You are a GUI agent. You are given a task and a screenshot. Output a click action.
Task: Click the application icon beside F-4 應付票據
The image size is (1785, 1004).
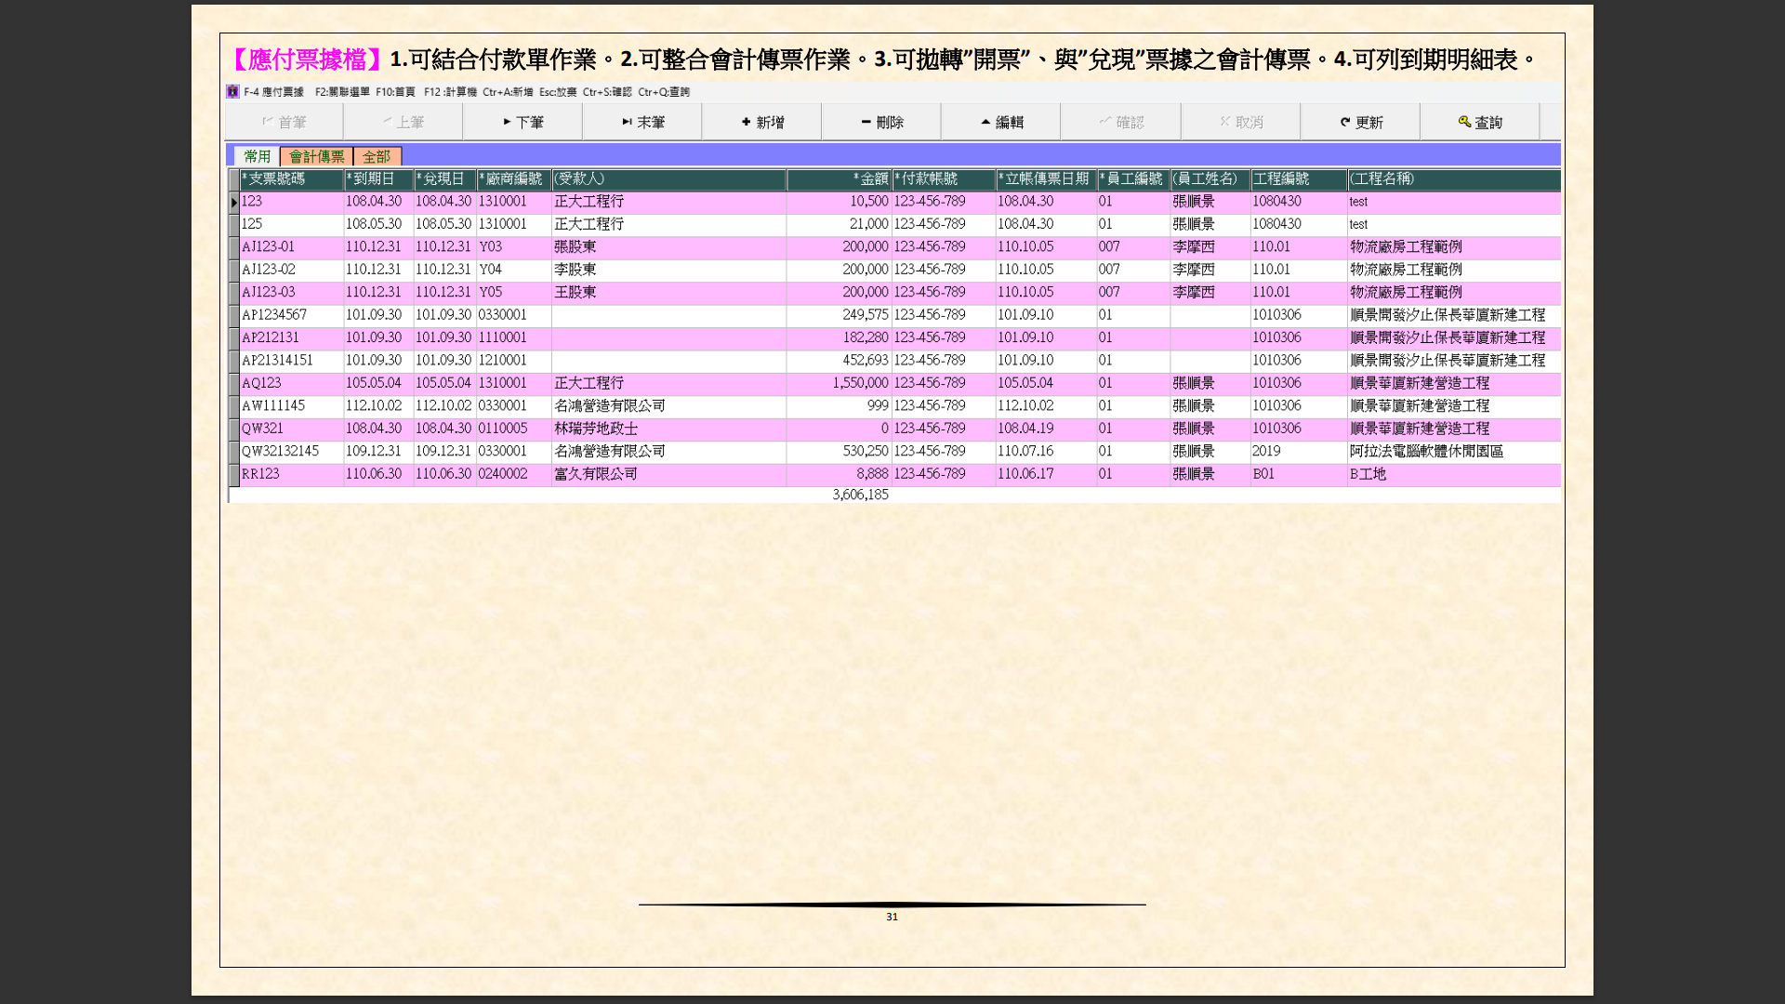click(232, 91)
